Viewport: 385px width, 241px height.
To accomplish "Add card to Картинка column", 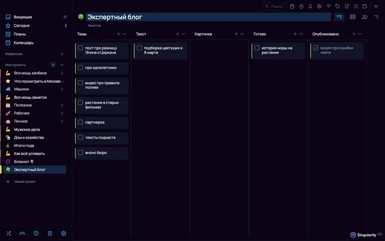I will 236,34.
